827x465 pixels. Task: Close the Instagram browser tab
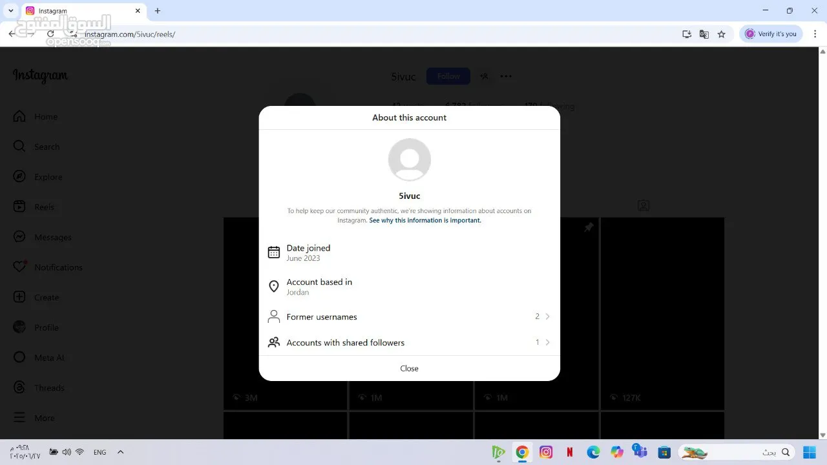[x=138, y=11]
